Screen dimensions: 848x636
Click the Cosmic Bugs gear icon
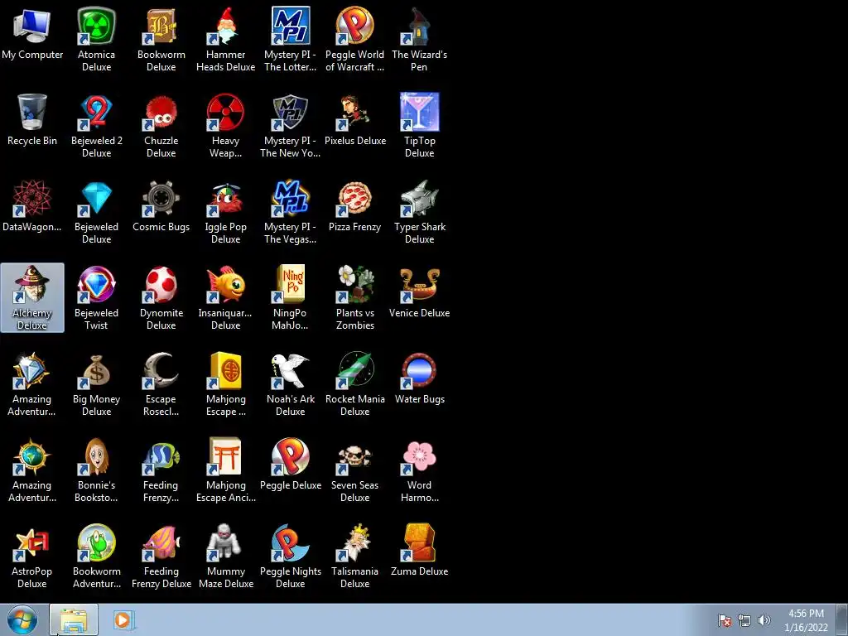161,198
